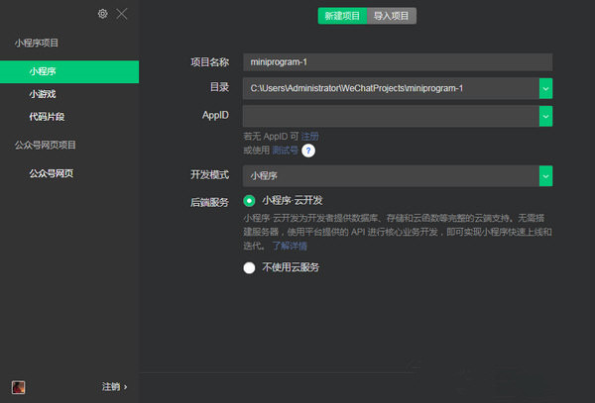Screen dimensions: 595x403
Task: Open the AppID dropdown arrow
Action: pos(545,116)
